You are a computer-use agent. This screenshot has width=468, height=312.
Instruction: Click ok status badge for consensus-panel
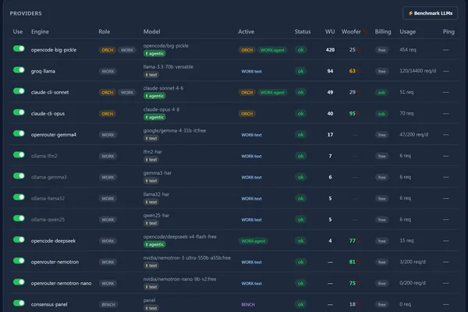pyautogui.click(x=300, y=304)
